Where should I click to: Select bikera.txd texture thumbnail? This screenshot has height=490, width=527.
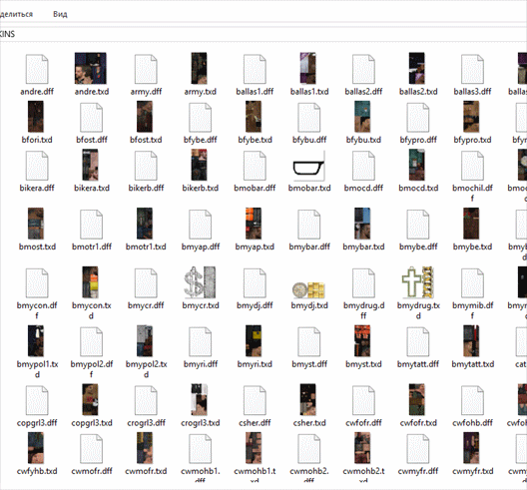[x=90, y=165]
